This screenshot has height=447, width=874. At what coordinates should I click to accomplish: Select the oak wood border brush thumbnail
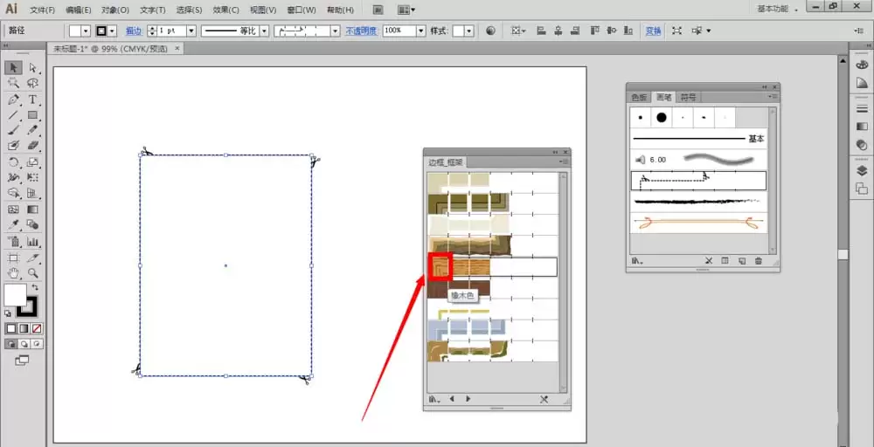pyautogui.click(x=440, y=266)
